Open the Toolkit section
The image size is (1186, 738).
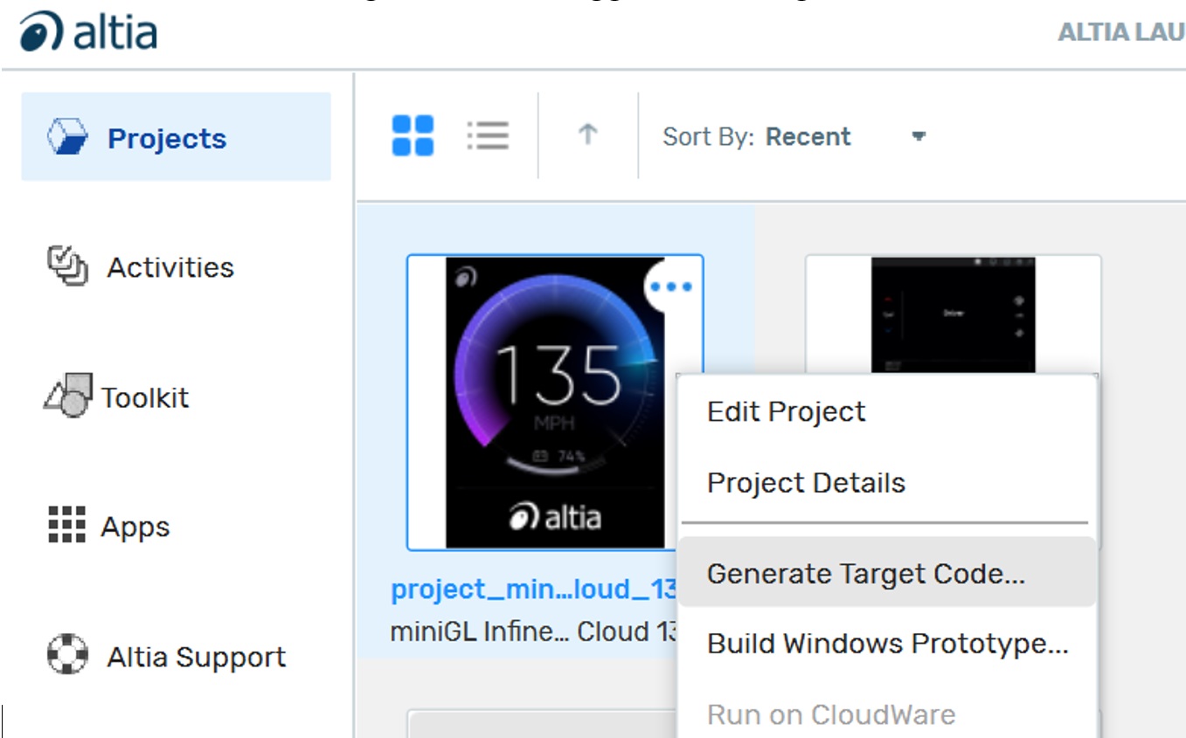[145, 397]
